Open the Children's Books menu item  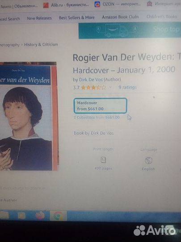(x=162, y=17)
